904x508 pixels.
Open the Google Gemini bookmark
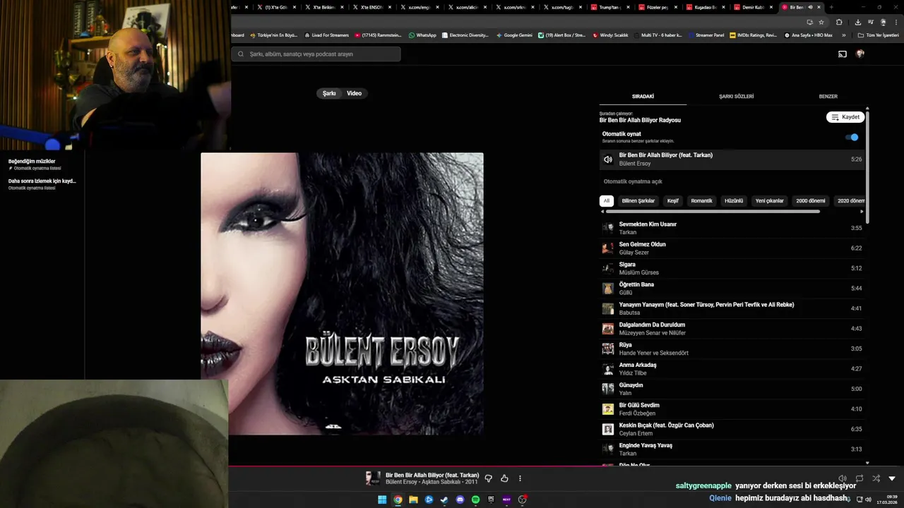(514, 35)
